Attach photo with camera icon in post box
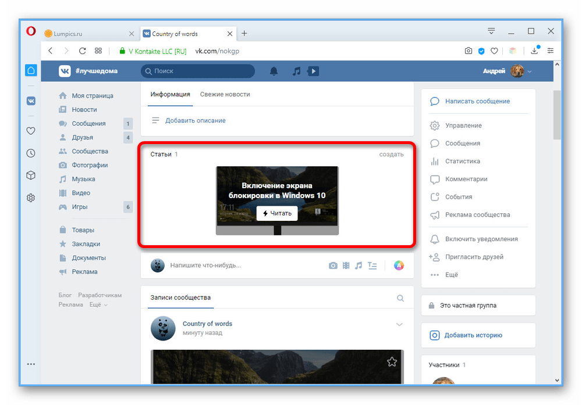 tap(333, 266)
